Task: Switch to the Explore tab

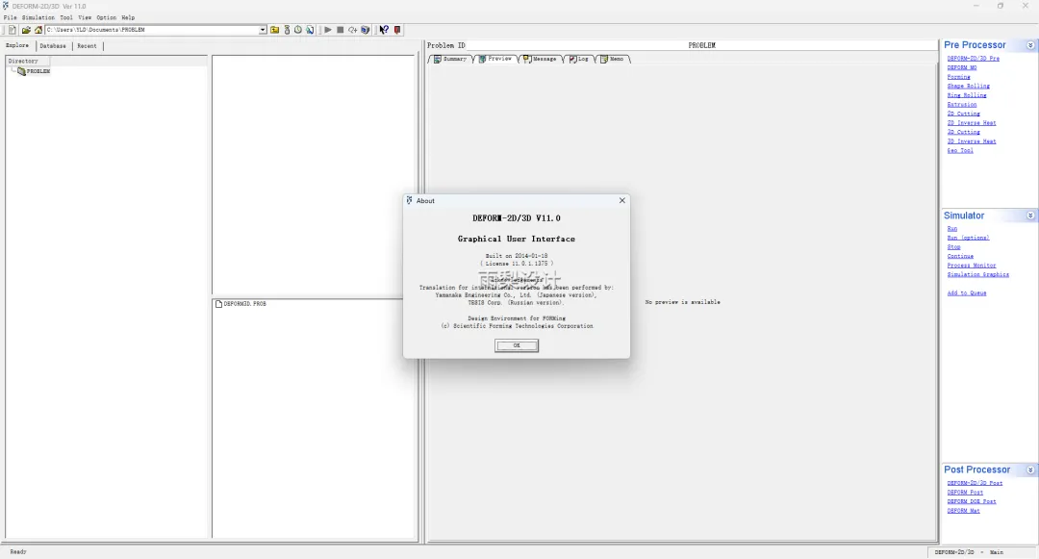Action: [17, 45]
